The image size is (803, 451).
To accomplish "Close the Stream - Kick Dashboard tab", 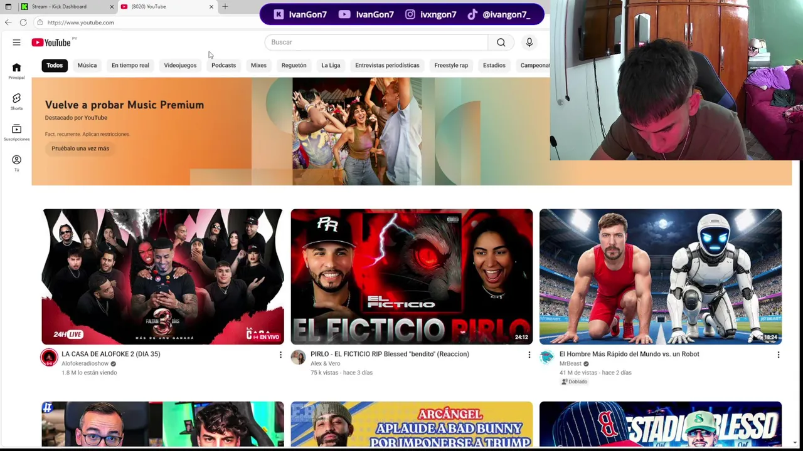I will coord(112,7).
